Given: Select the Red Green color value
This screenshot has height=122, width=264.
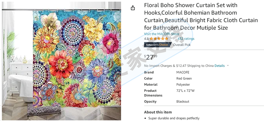Looking at the screenshot, I should (x=184, y=78).
